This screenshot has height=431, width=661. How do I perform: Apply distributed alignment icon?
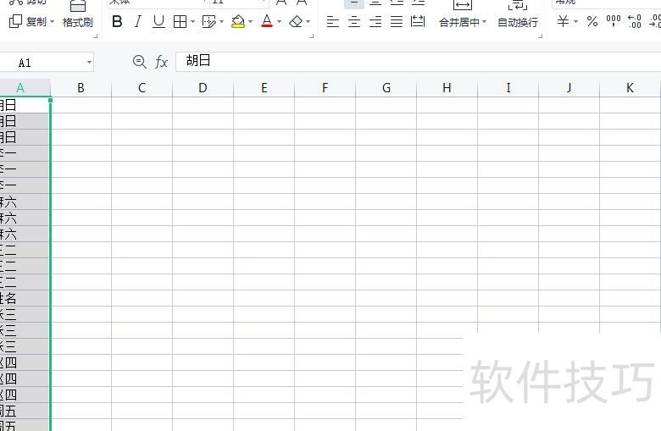(x=418, y=21)
